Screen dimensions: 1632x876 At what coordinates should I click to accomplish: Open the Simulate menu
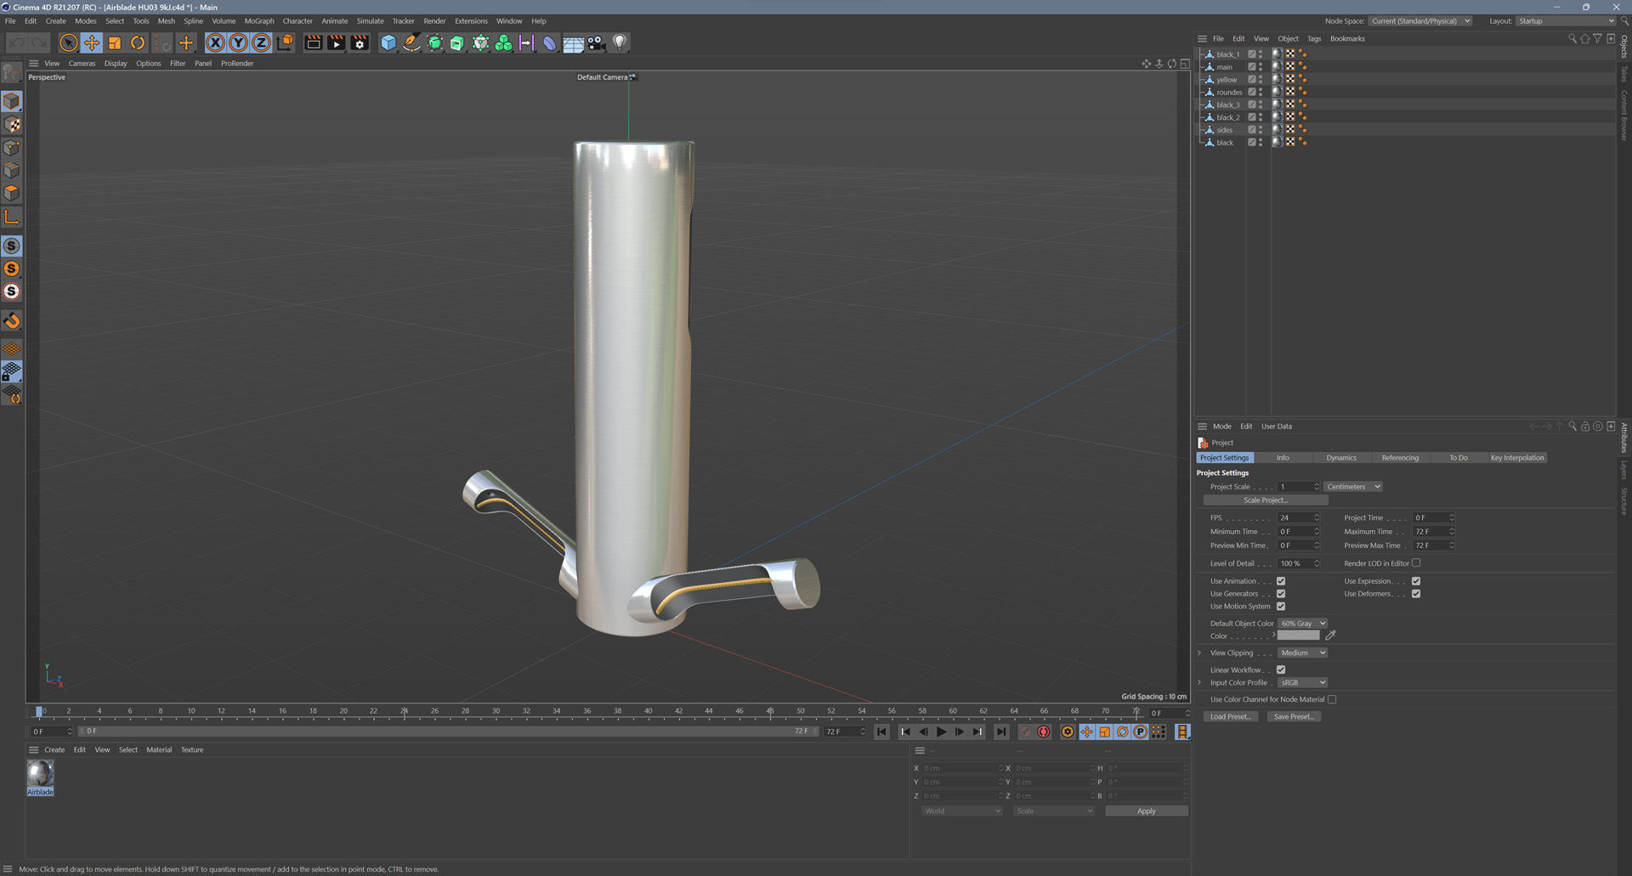370,21
